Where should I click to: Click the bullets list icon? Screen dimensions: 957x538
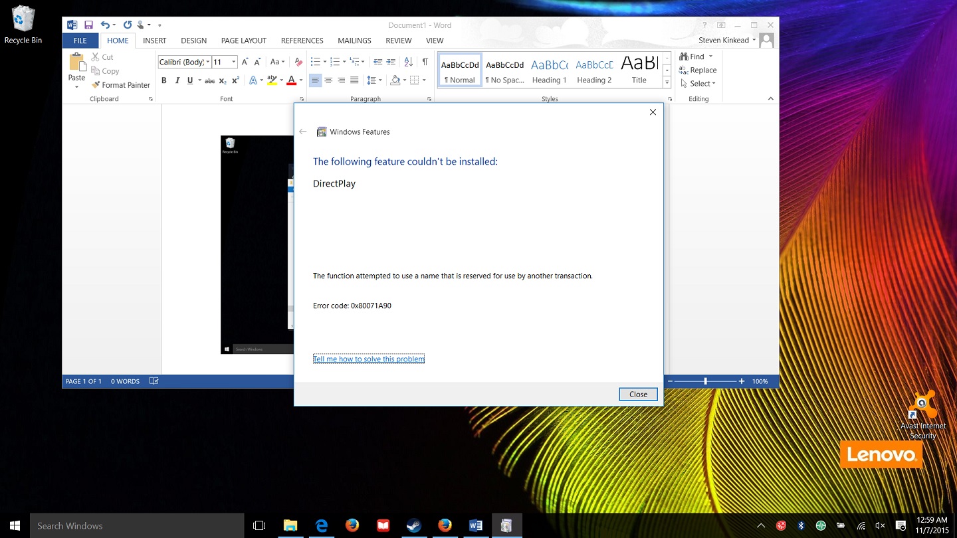315,62
